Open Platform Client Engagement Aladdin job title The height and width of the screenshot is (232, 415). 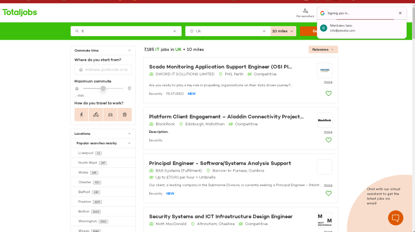(226, 117)
